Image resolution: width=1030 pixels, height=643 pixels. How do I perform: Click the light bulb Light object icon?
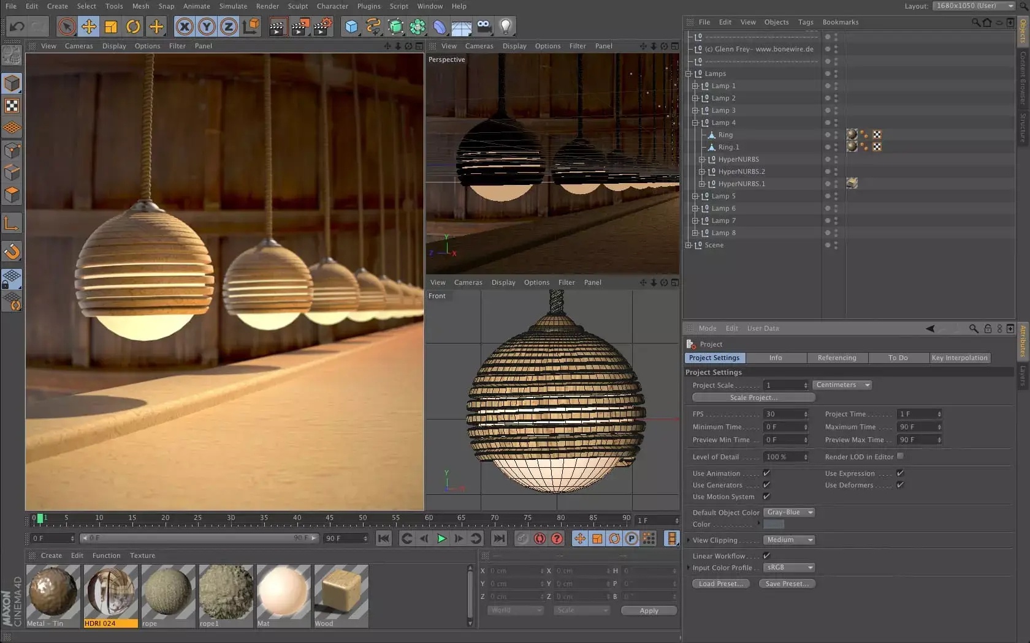pos(505,27)
